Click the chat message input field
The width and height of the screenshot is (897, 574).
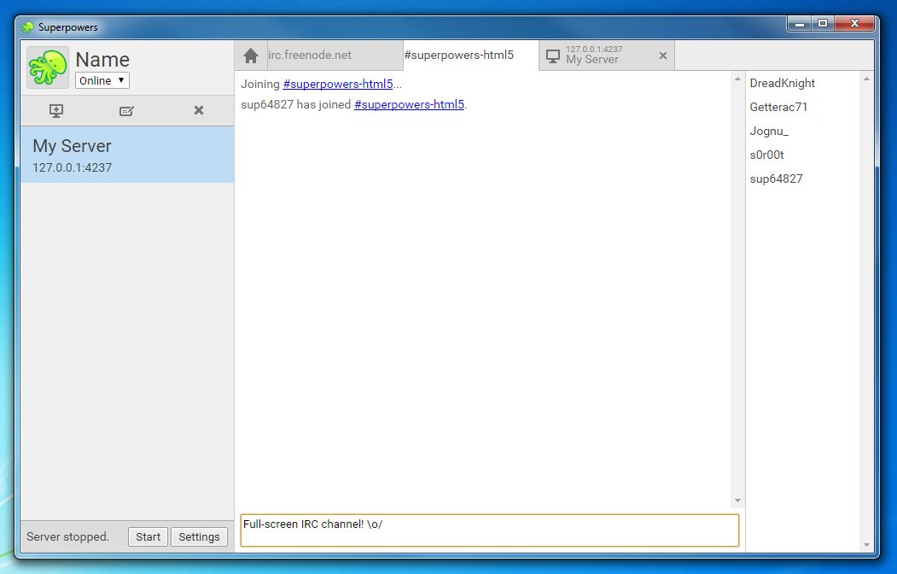point(490,530)
